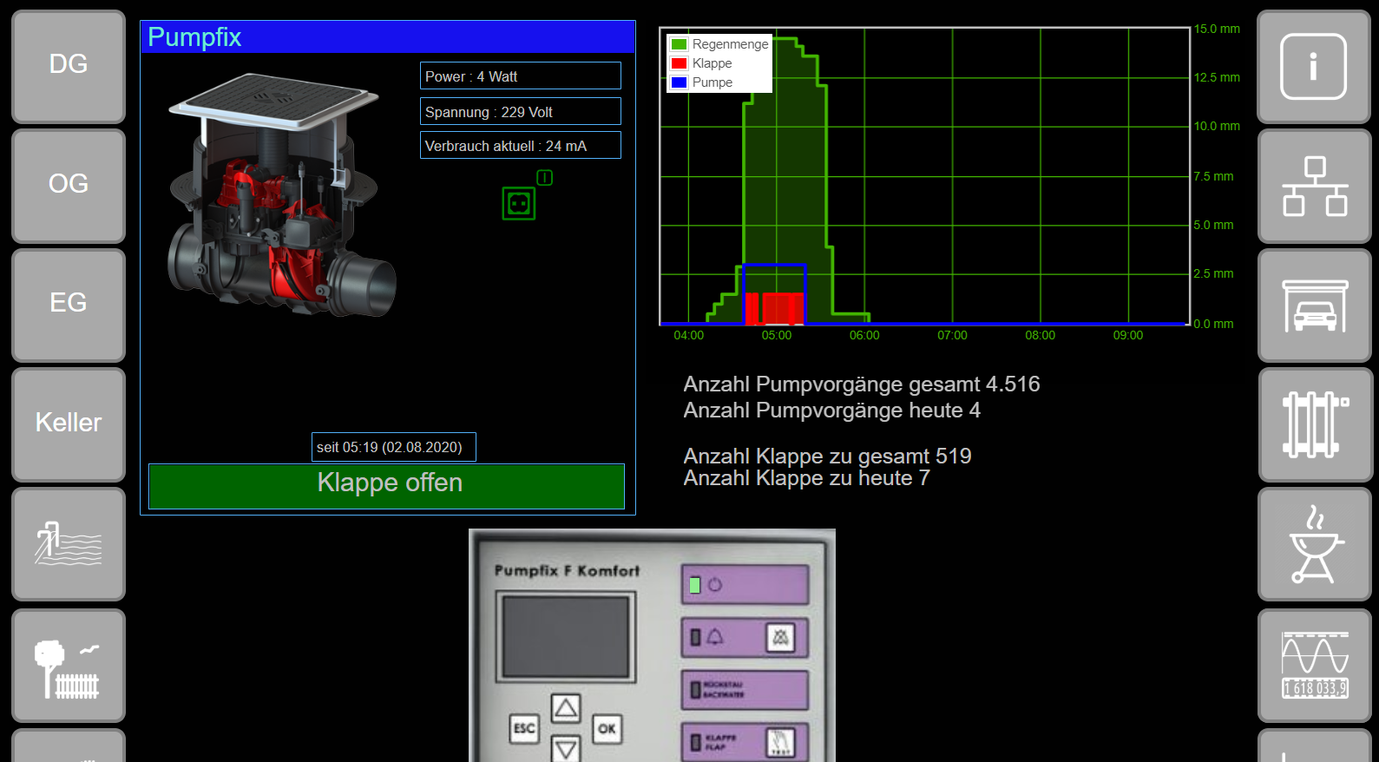Click Anzahl Klappe zu gesamt 519 text
Screen dimensions: 1379x762
click(x=827, y=456)
